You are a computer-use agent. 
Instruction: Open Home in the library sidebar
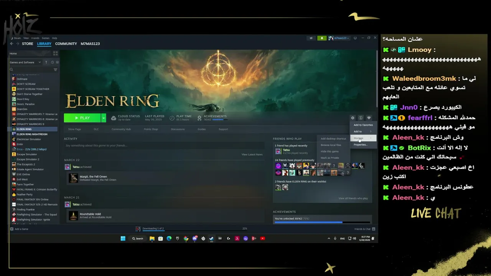coord(13,53)
